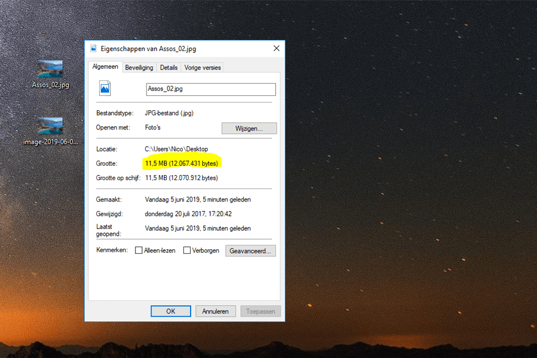Viewport: 537px width, 358px height.
Task: Switch to the Algemeen tab
Action: click(105, 67)
